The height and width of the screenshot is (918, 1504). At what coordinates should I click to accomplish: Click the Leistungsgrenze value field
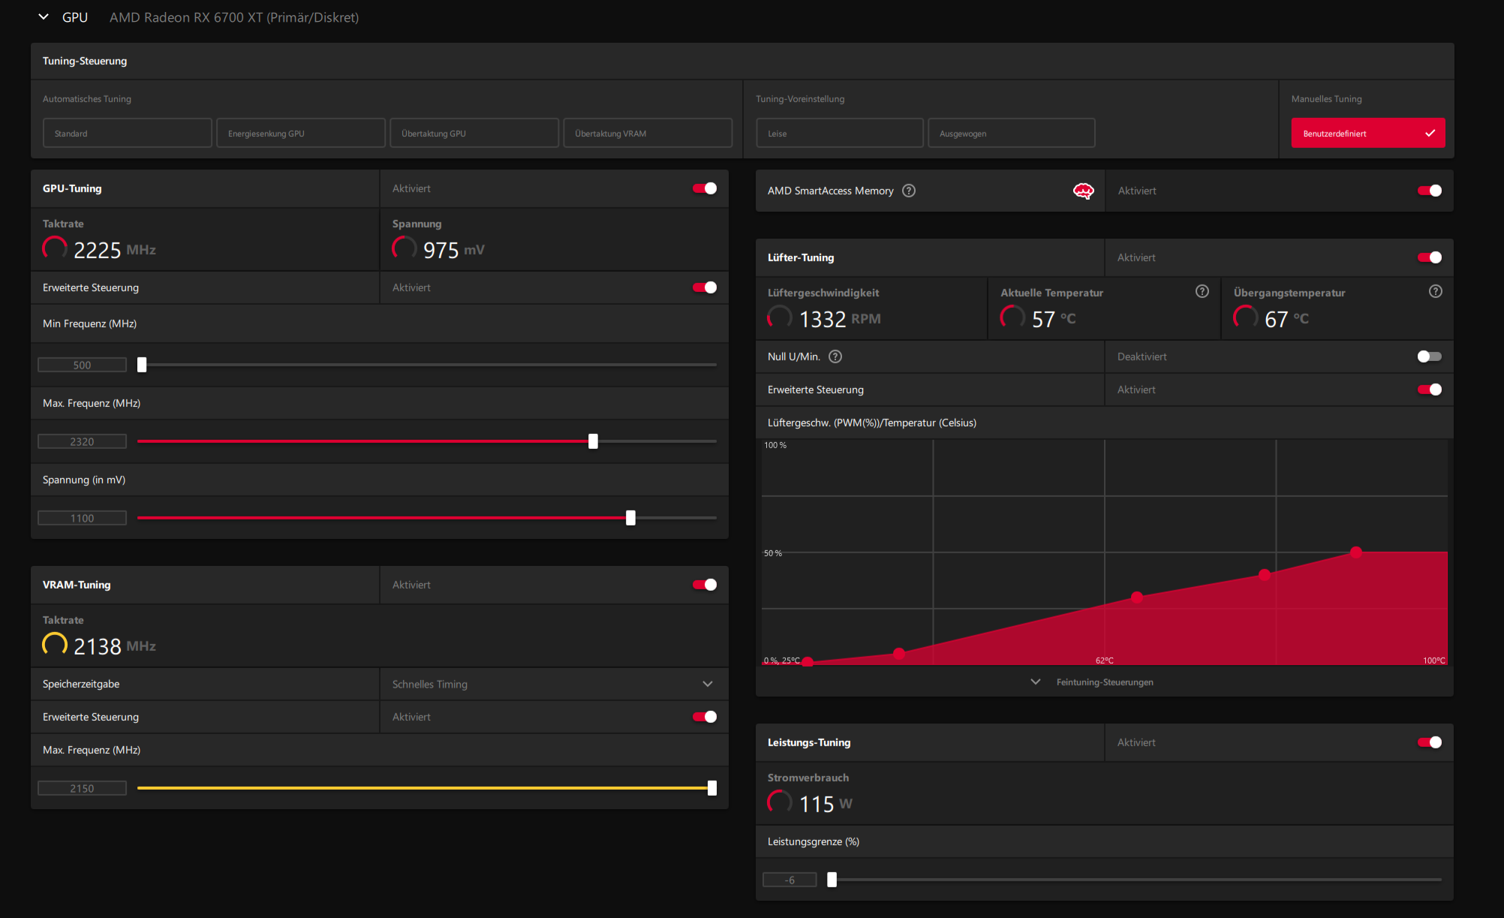[790, 880]
